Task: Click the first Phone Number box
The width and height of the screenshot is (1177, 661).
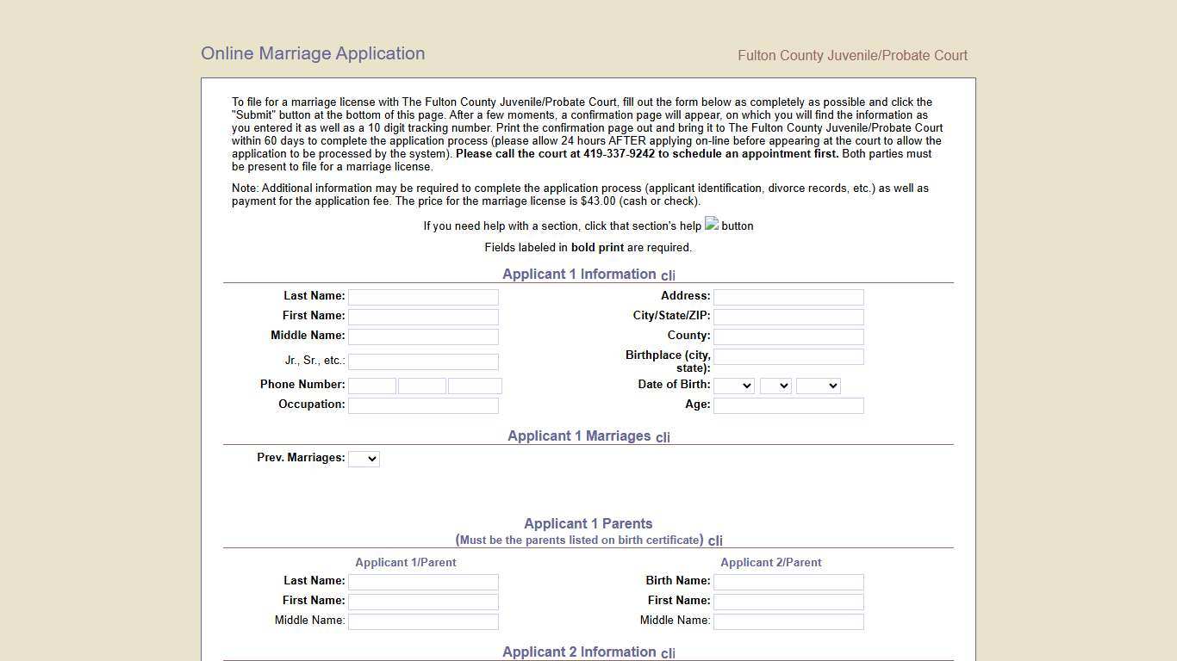Action: 371,385
